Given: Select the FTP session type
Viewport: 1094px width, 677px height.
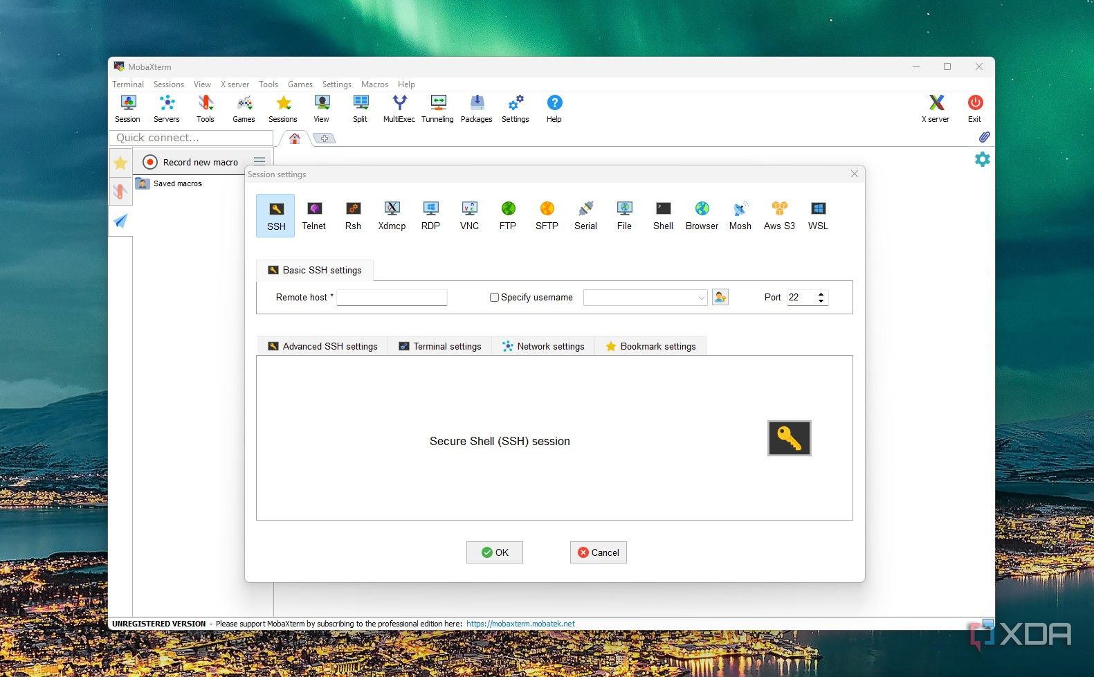Looking at the screenshot, I should (x=508, y=216).
